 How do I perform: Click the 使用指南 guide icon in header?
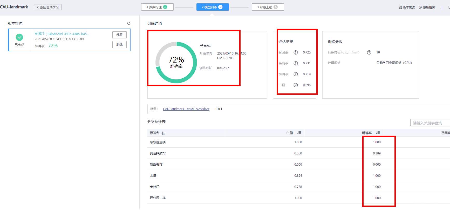coord(420,7)
